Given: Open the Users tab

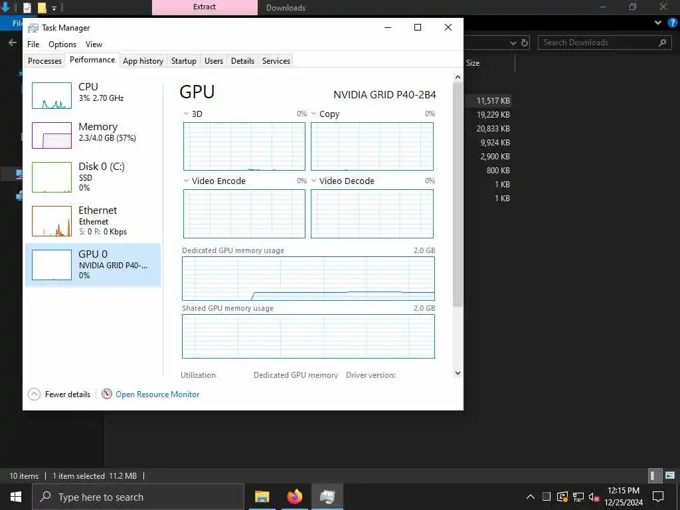Looking at the screenshot, I should coord(213,60).
